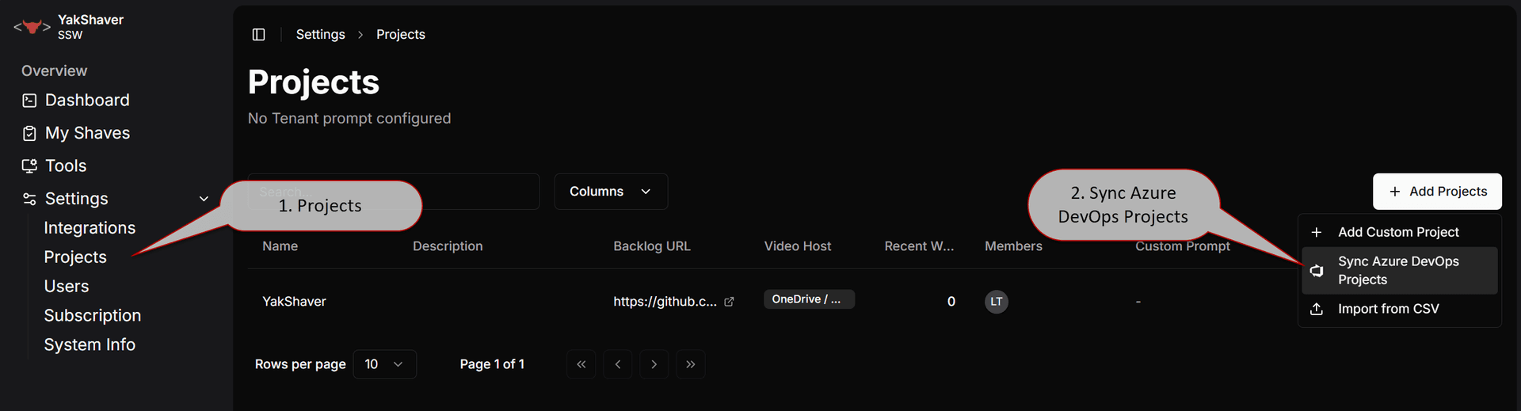The height and width of the screenshot is (411, 1521).
Task: Open My Shaves in sidebar
Action: point(87,133)
